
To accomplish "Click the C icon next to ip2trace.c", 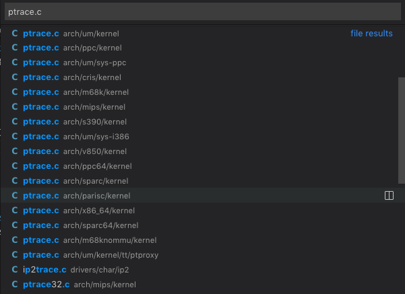I will click(15, 270).
